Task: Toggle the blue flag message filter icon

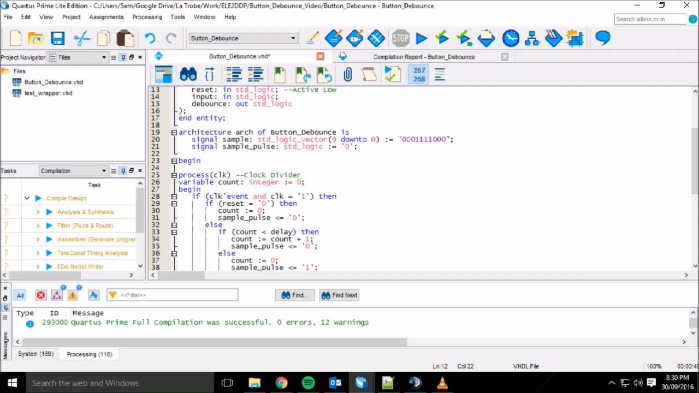Action: click(93, 295)
